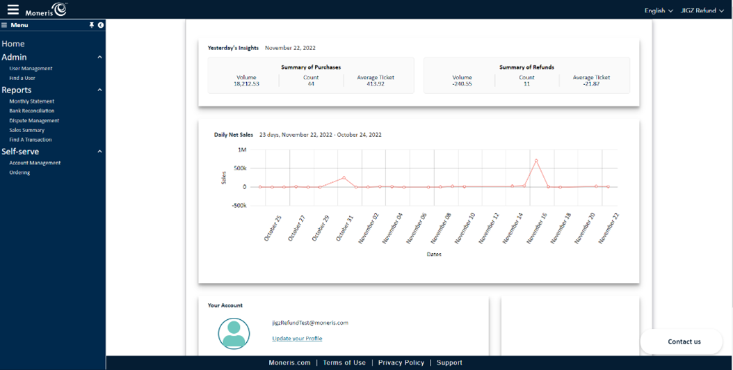The image size is (733, 370).
Task: Open Find A Transaction
Action: click(x=30, y=140)
